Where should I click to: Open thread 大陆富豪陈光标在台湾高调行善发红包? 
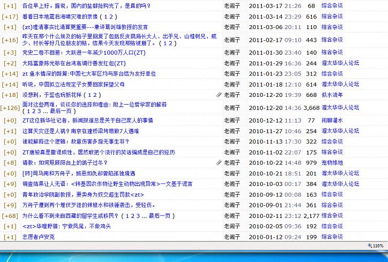[74, 63]
